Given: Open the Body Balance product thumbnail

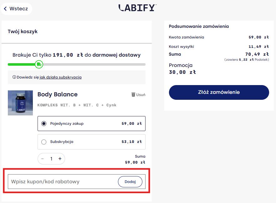Looking at the screenshot, I should pyautogui.click(x=20, y=103).
